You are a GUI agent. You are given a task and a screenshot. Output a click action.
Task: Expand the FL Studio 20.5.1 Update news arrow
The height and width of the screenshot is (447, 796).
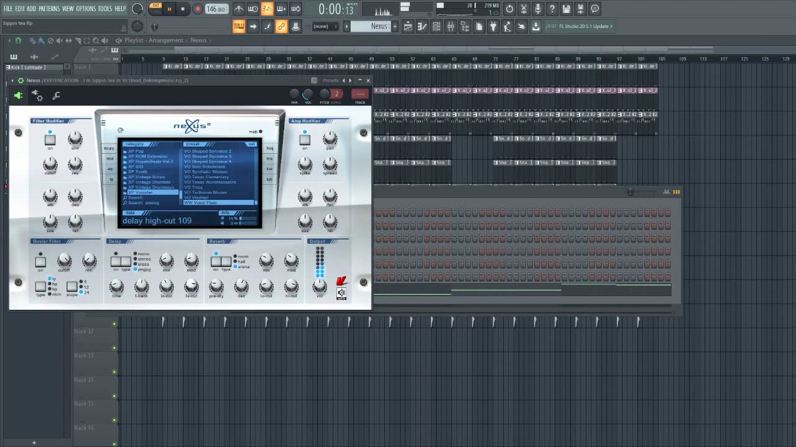(x=612, y=26)
